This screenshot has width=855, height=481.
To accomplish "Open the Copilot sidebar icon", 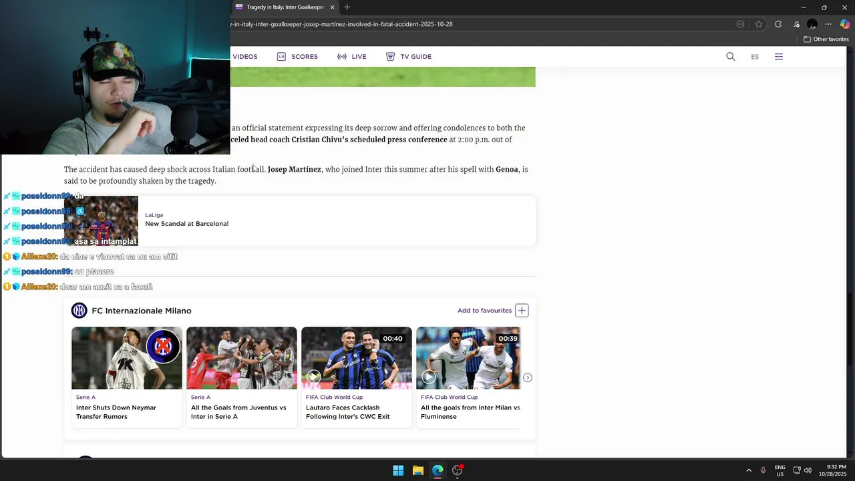I will coord(845,24).
